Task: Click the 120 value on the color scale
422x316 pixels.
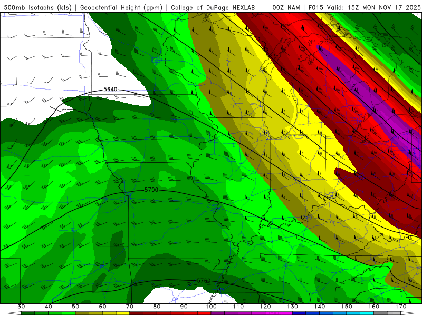Action: 265,307
